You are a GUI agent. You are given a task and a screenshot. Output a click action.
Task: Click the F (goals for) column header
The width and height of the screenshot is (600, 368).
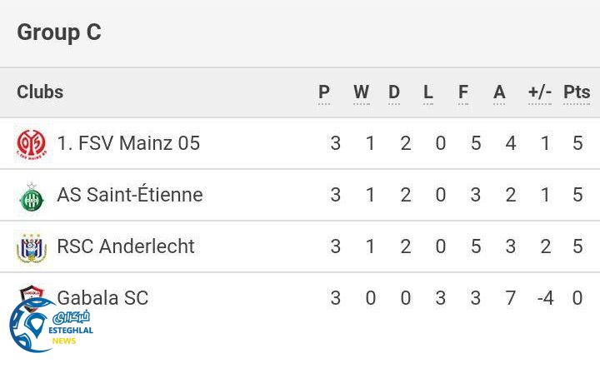[x=463, y=92]
